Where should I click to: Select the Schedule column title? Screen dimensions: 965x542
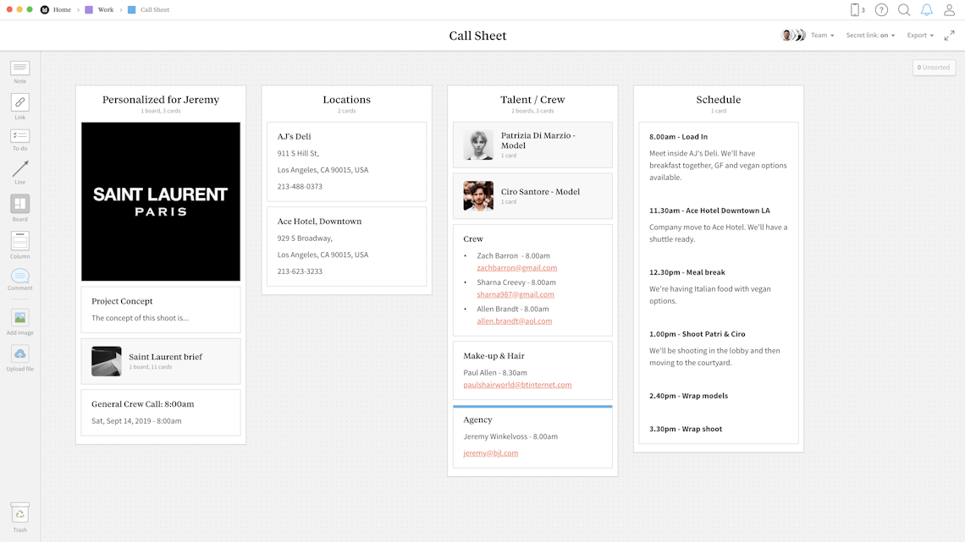click(x=718, y=100)
